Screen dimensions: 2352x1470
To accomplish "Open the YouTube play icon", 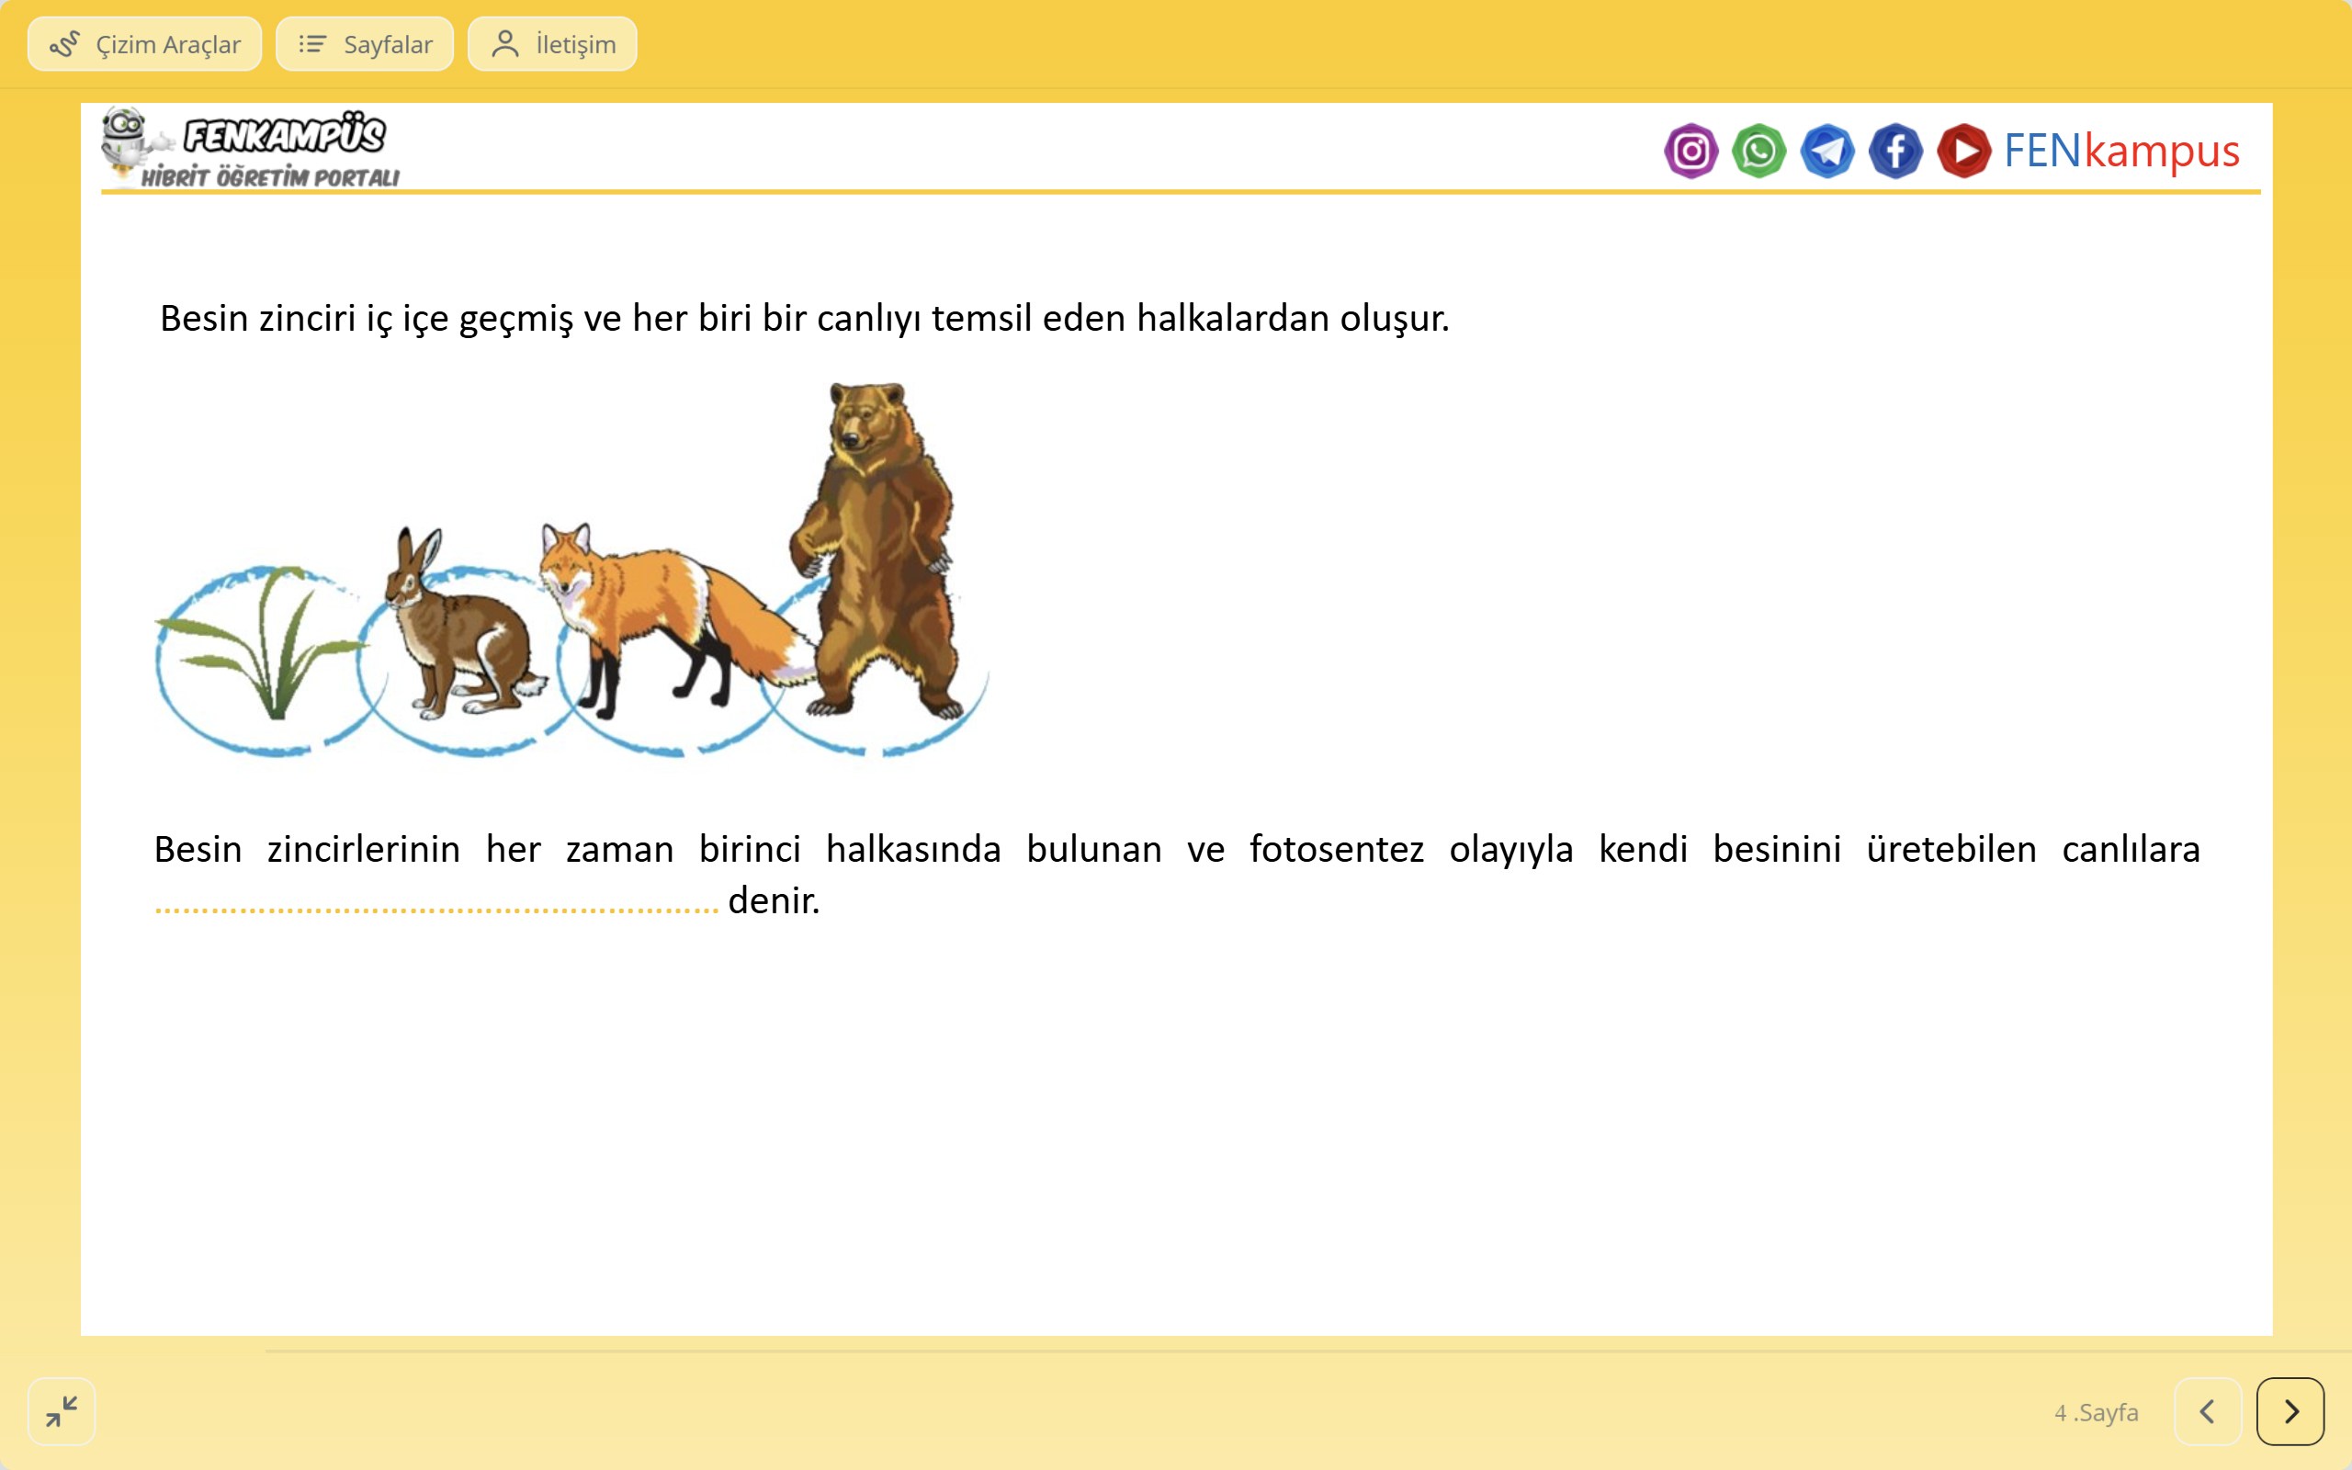I will tap(1963, 151).
